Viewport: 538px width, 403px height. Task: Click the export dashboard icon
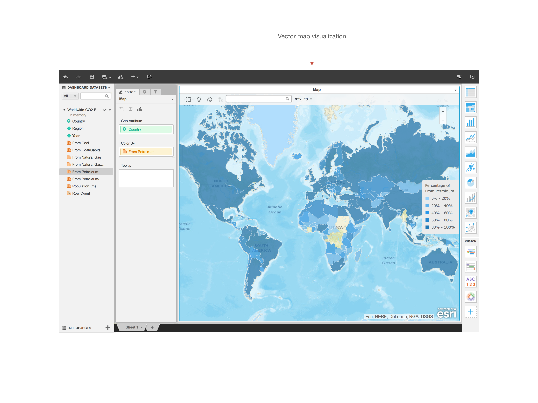coord(459,76)
